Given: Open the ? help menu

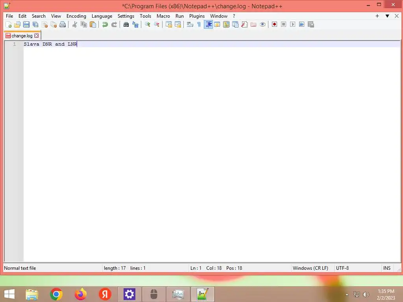Looking at the screenshot, I should point(234,16).
